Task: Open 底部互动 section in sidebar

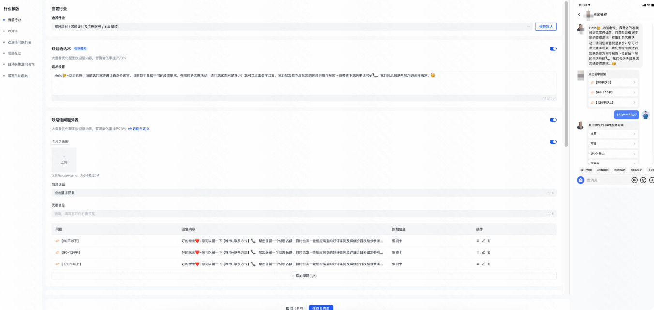Action: coord(15,53)
